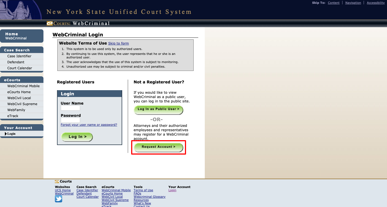This screenshot has width=387, height=207.
Task: Open Defendant footer link
Action: tap(84, 194)
